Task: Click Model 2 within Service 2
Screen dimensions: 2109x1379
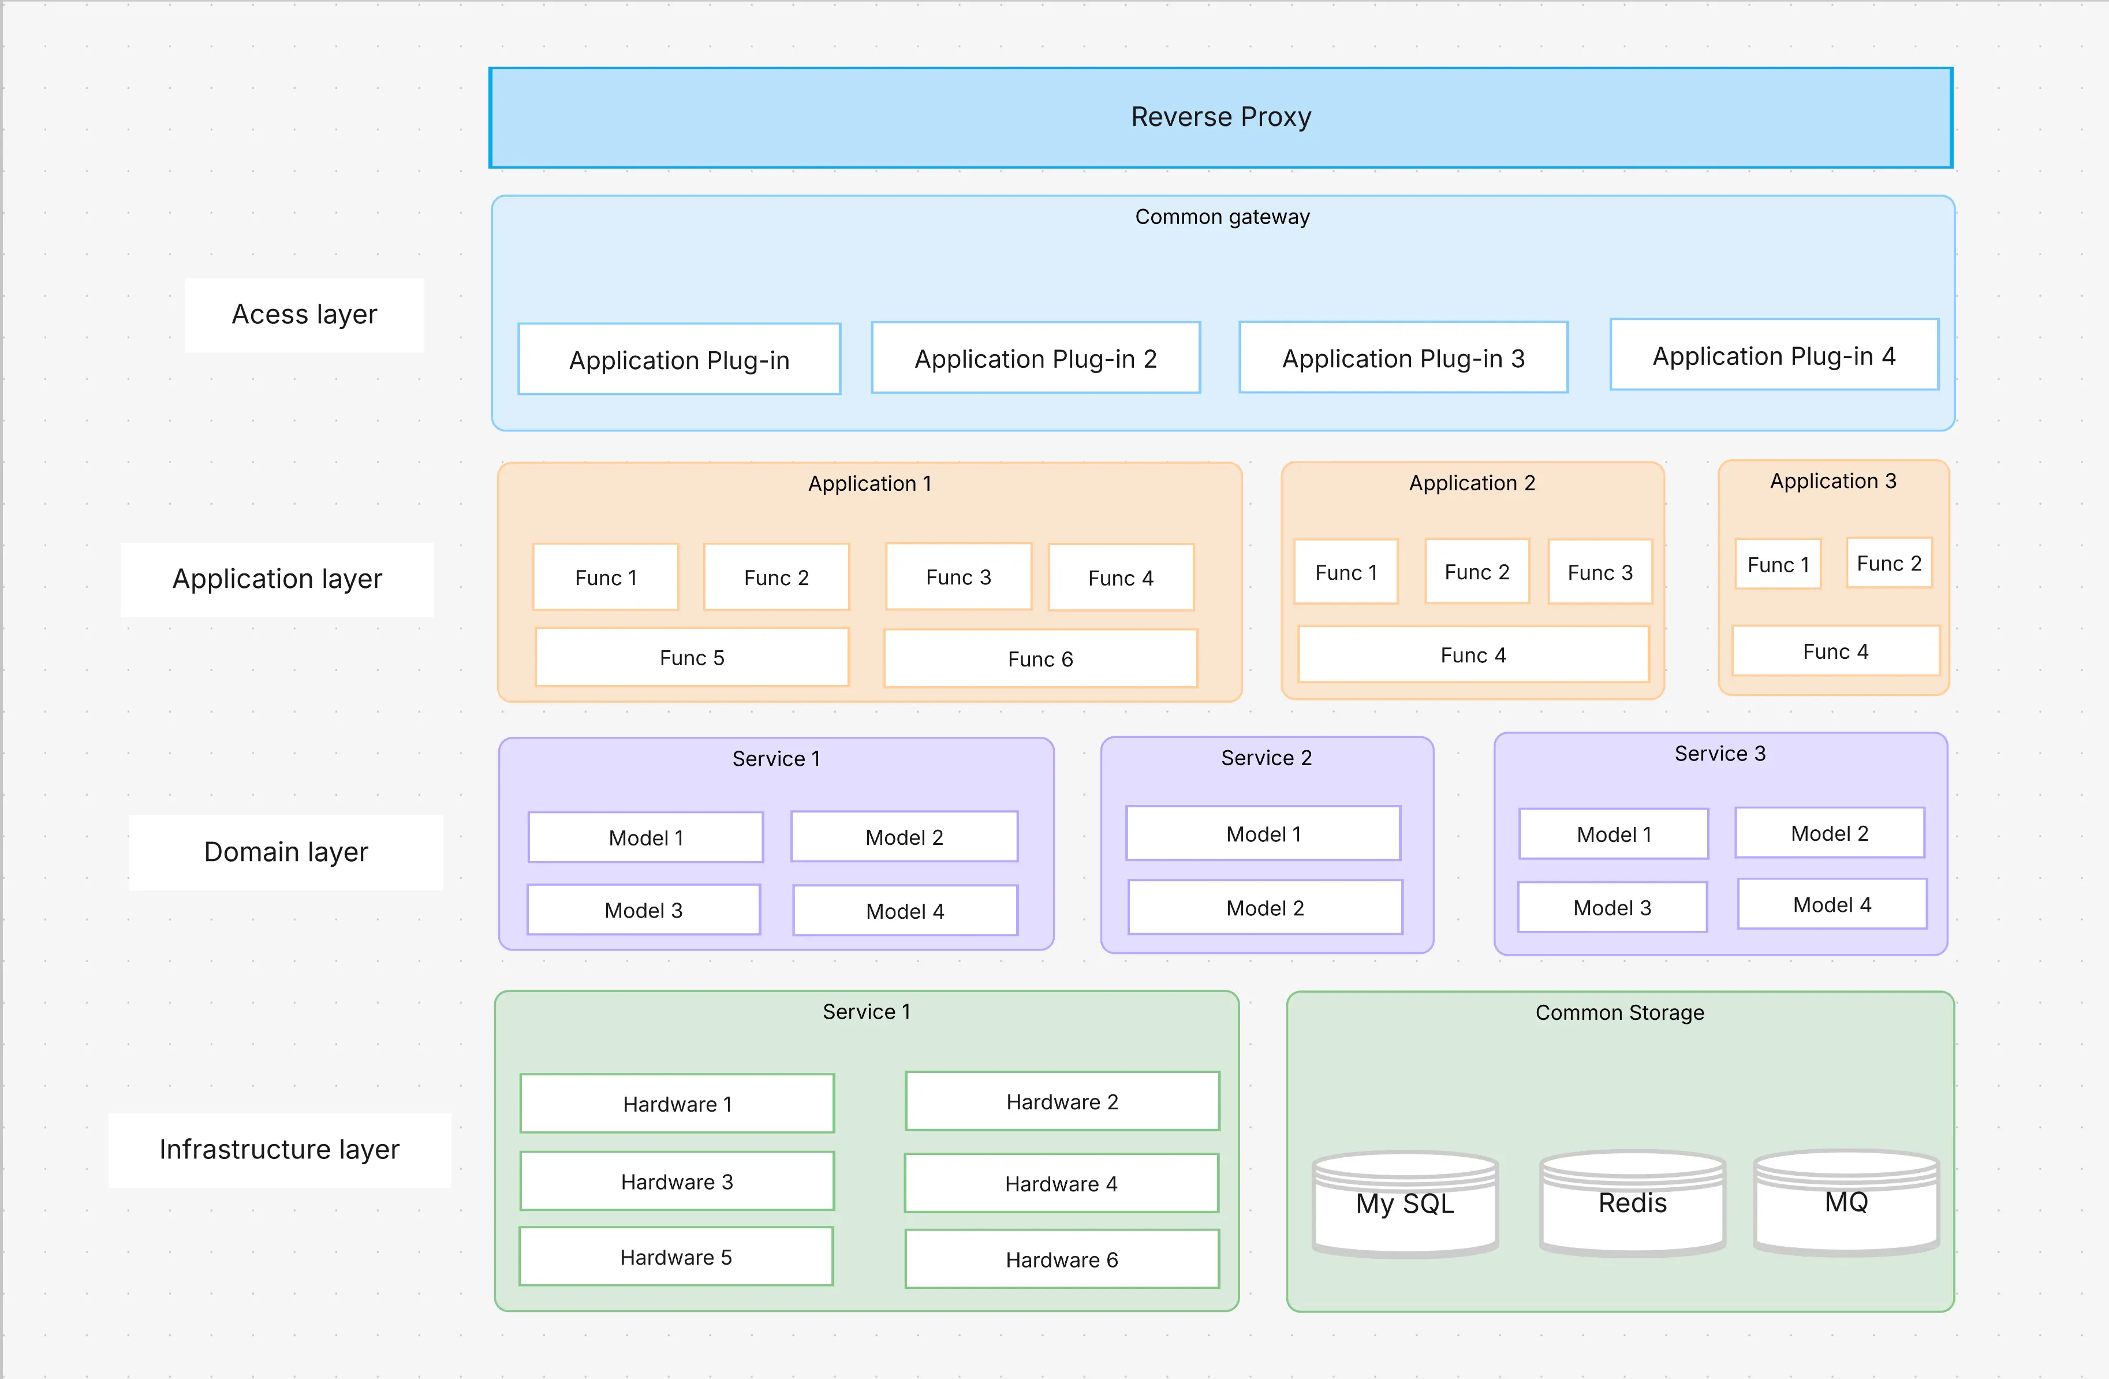Action: 1264,908
